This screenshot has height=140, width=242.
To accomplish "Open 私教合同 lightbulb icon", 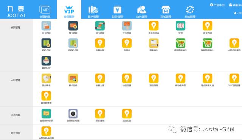I will 100,43.
